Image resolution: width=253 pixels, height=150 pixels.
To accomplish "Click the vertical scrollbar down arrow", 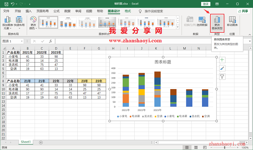I will 250,138.
